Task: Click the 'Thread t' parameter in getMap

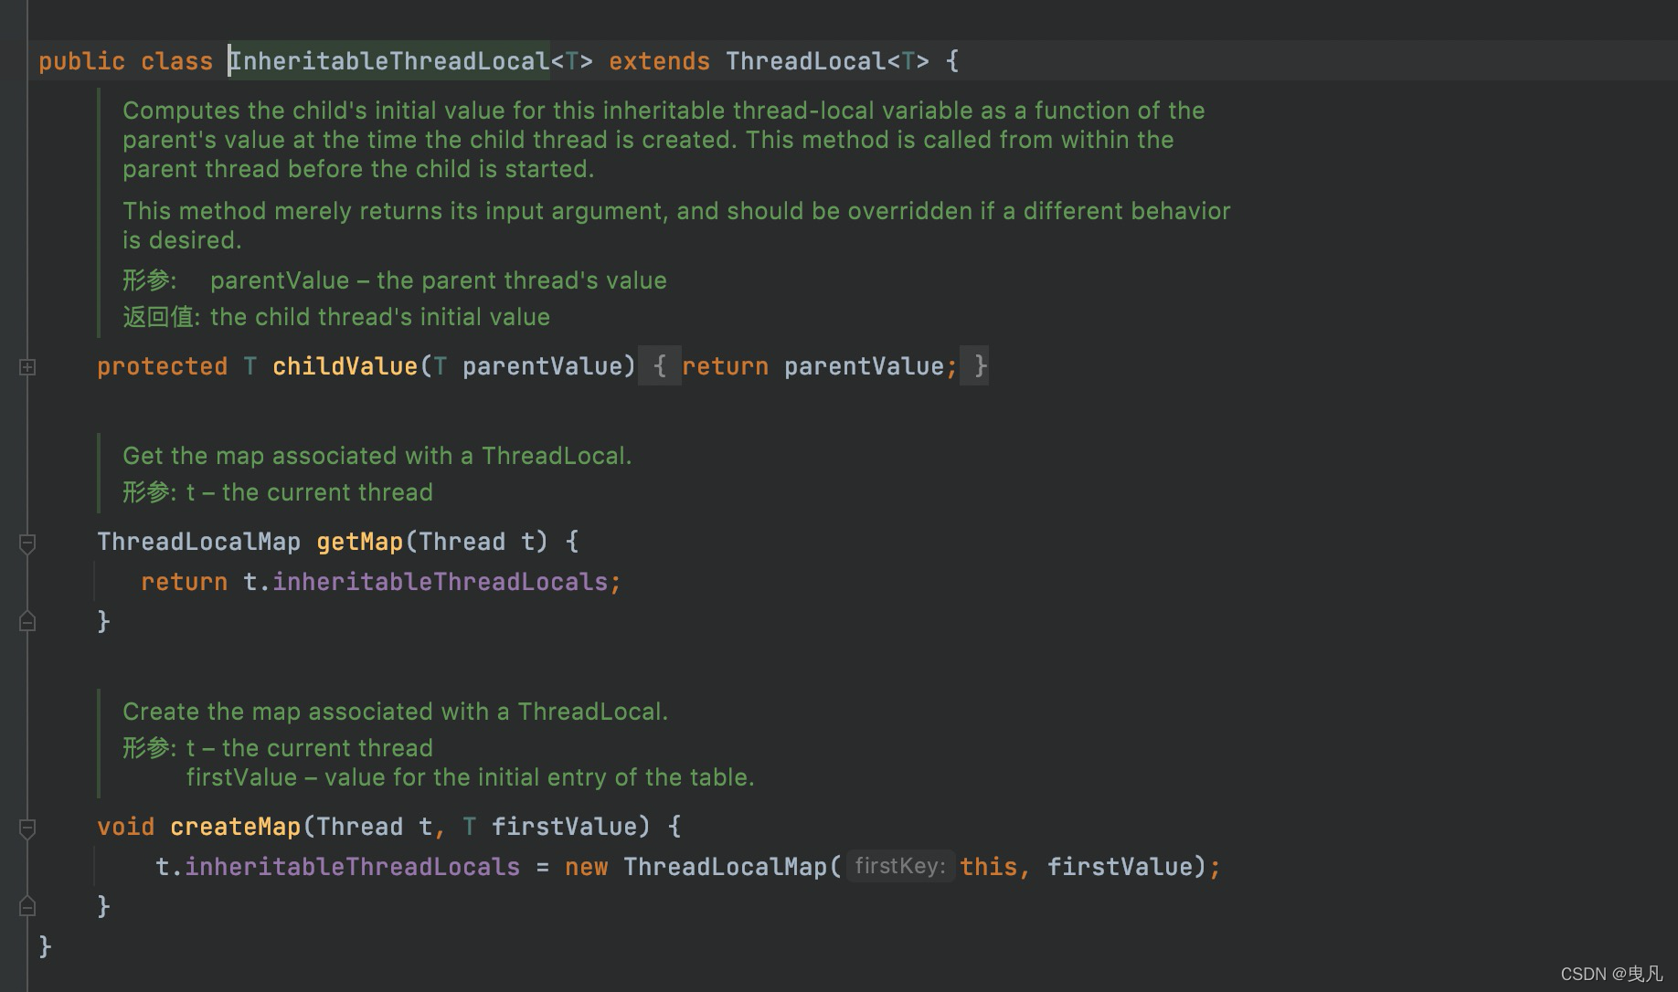Action: point(476,542)
